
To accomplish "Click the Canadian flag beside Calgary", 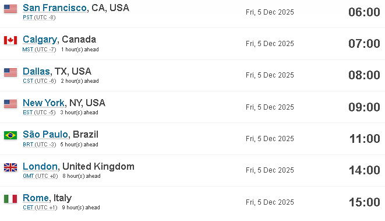I will pyautogui.click(x=10, y=40).
